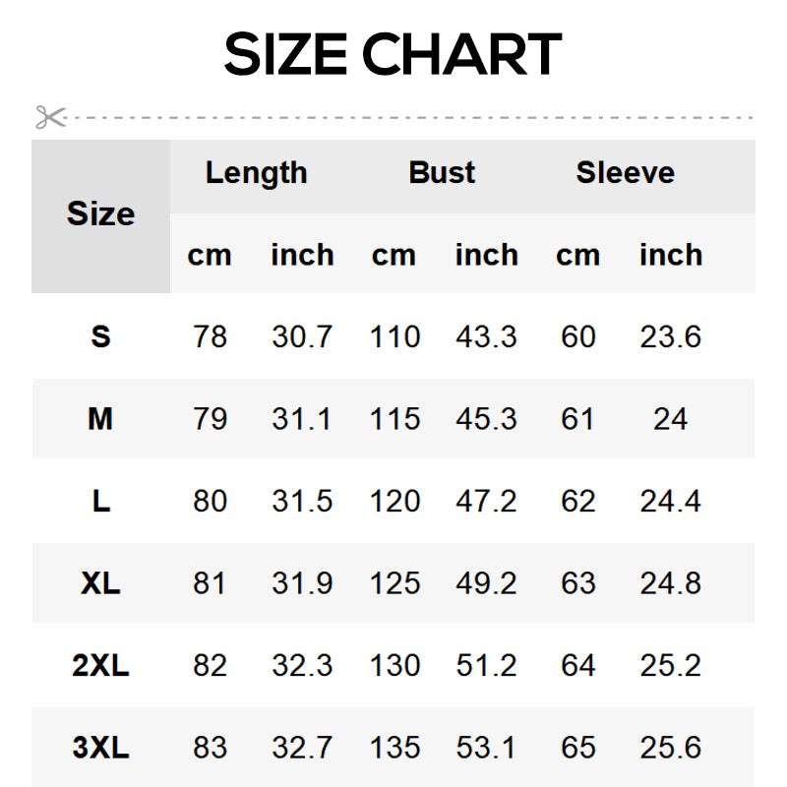Click the Length column header

[256, 173]
